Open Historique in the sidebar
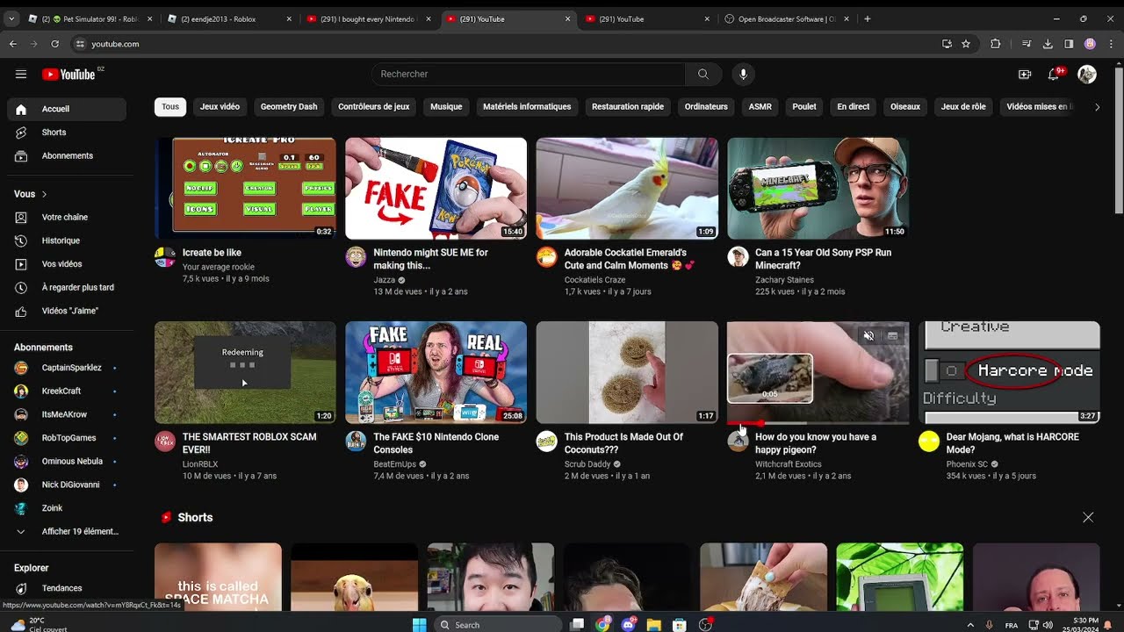The image size is (1124, 632). tap(67, 241)
